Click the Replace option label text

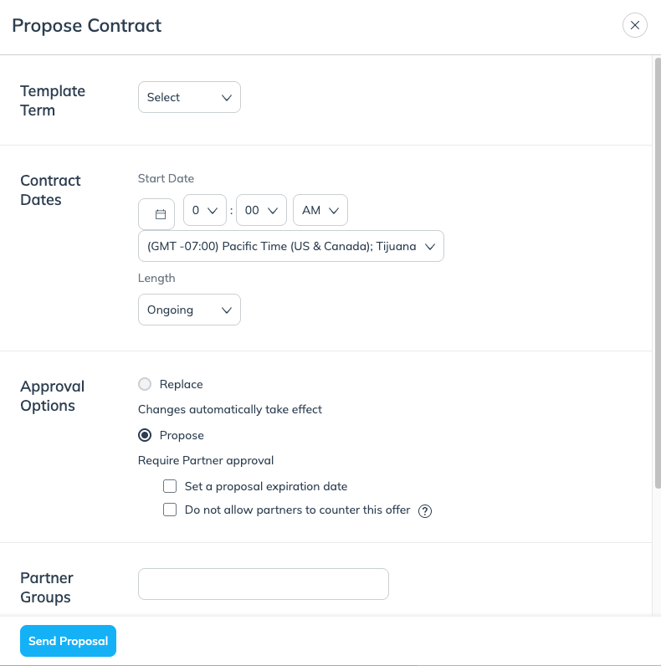[182, 384]
